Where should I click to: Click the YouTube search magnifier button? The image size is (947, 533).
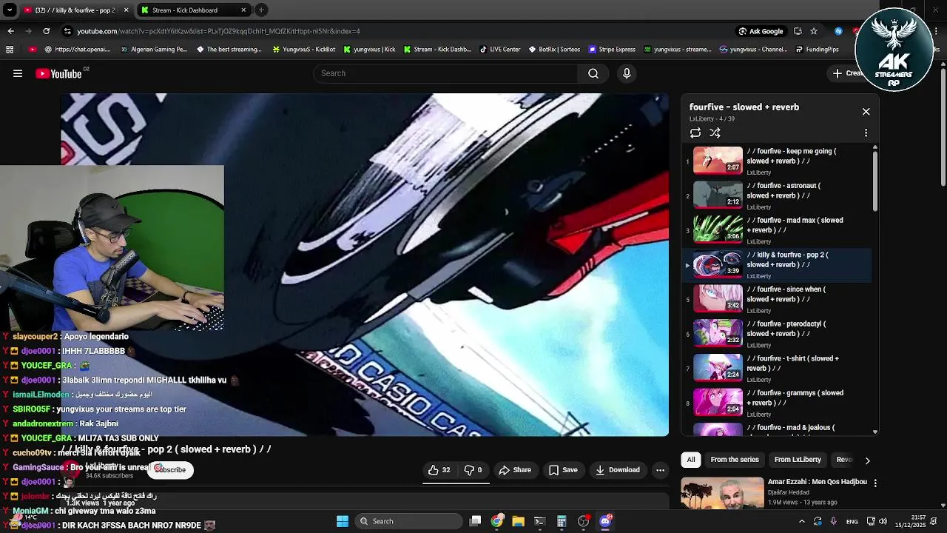tap(593, 73)
